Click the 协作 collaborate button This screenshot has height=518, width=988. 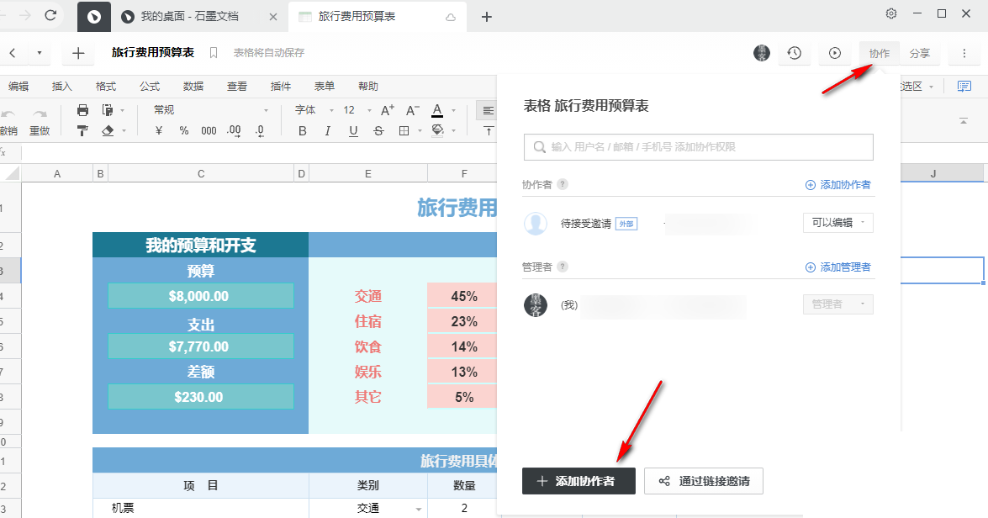point(879,54)
